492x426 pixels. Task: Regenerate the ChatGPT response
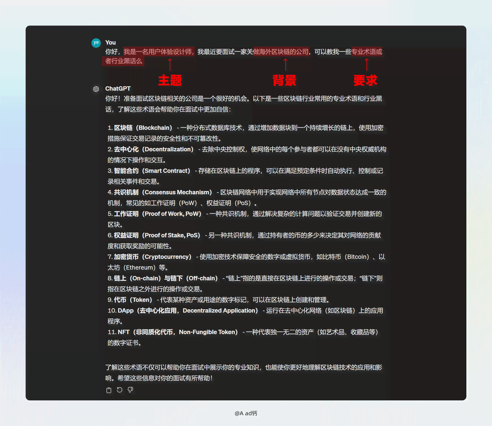tap(119, 390)
